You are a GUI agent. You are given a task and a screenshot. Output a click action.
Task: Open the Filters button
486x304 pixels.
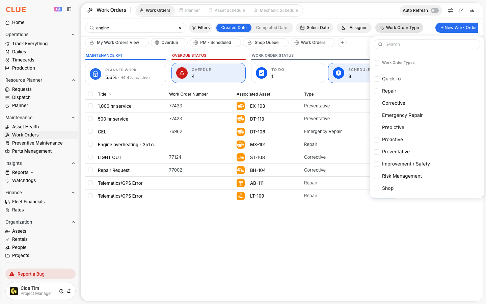click(x=201, y=28)
